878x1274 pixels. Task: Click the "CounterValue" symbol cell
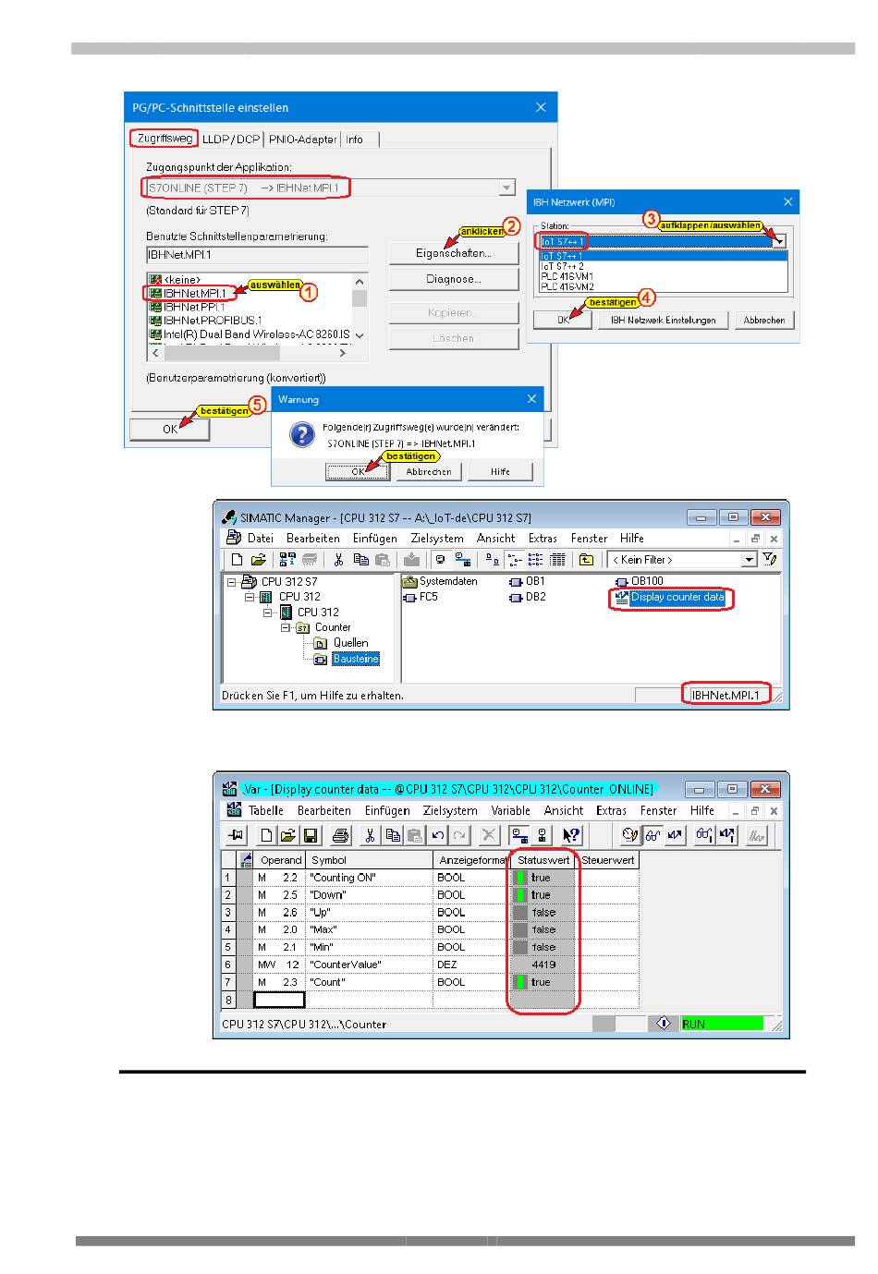coord(370,965)
